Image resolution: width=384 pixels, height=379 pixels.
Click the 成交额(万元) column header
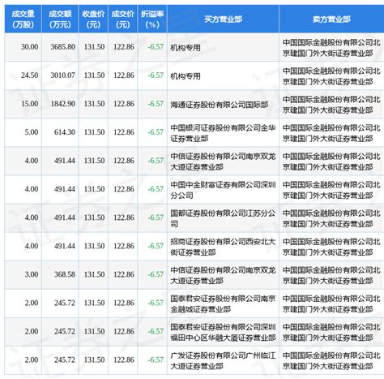coord(60,19)
